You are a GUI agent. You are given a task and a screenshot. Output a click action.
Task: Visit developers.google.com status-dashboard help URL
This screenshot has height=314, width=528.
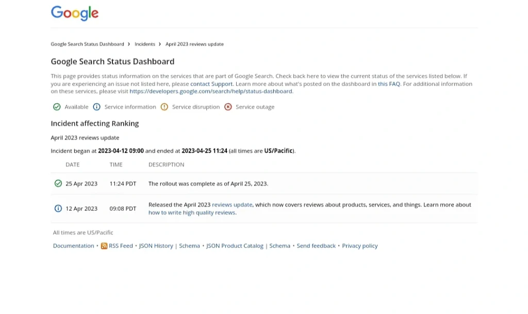point(211,91)
